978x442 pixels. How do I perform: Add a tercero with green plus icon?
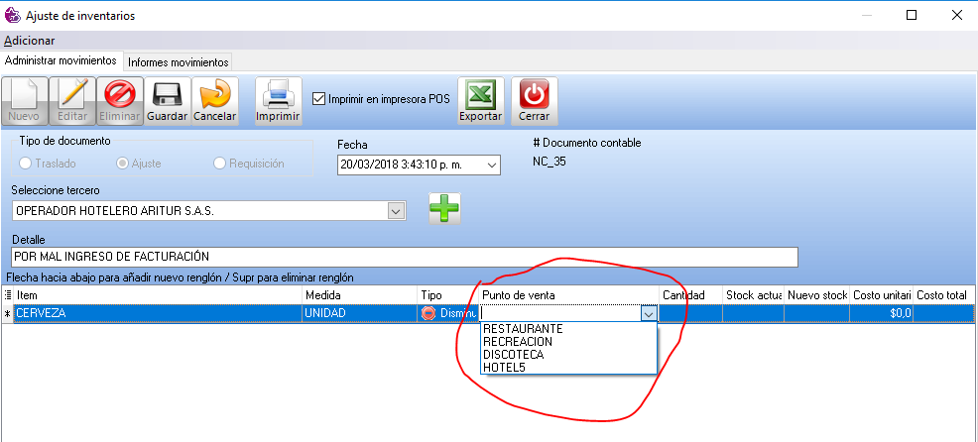coord(444,209)
